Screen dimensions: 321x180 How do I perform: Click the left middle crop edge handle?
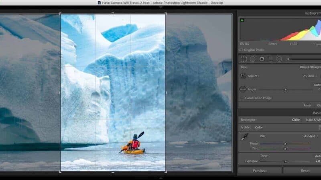(59, 93)
